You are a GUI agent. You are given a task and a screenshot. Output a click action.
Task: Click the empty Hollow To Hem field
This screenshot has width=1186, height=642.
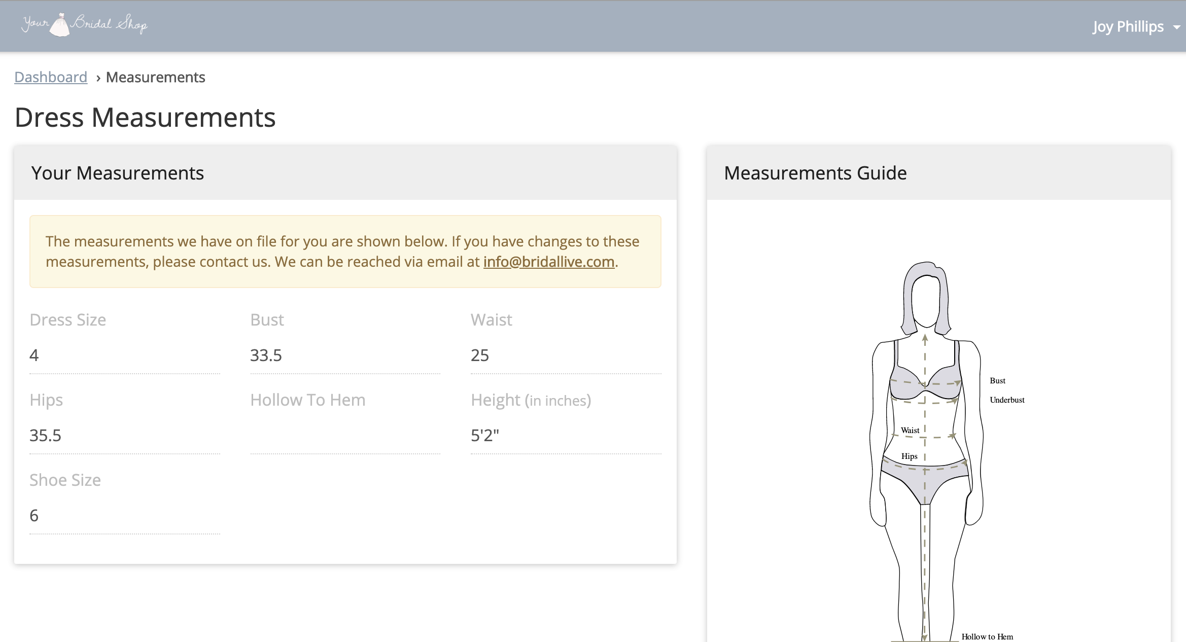point(345,436)
